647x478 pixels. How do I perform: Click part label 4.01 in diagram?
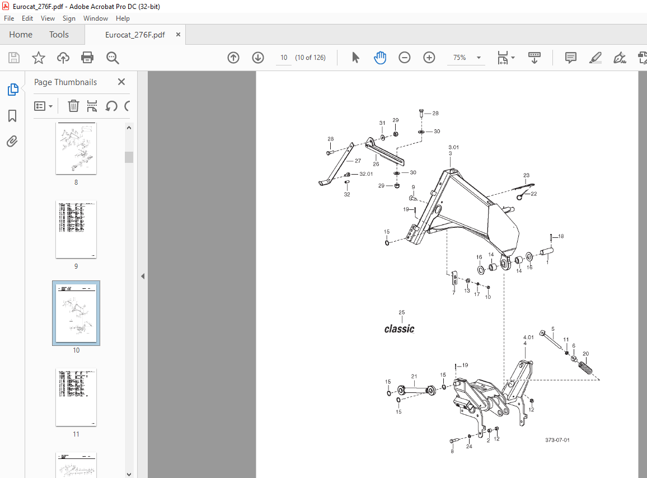point(528,338)
